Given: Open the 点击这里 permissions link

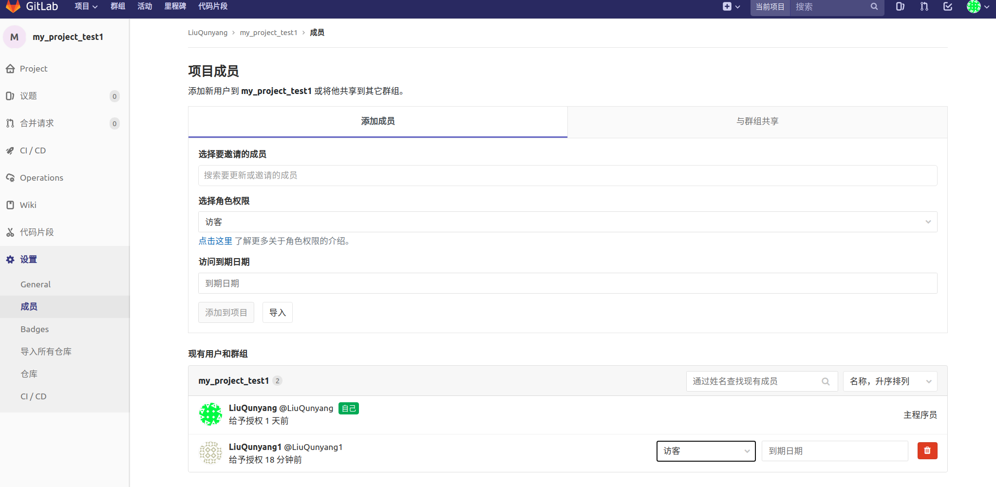Looking at the screenshot, I should click(x=215, y=241).
